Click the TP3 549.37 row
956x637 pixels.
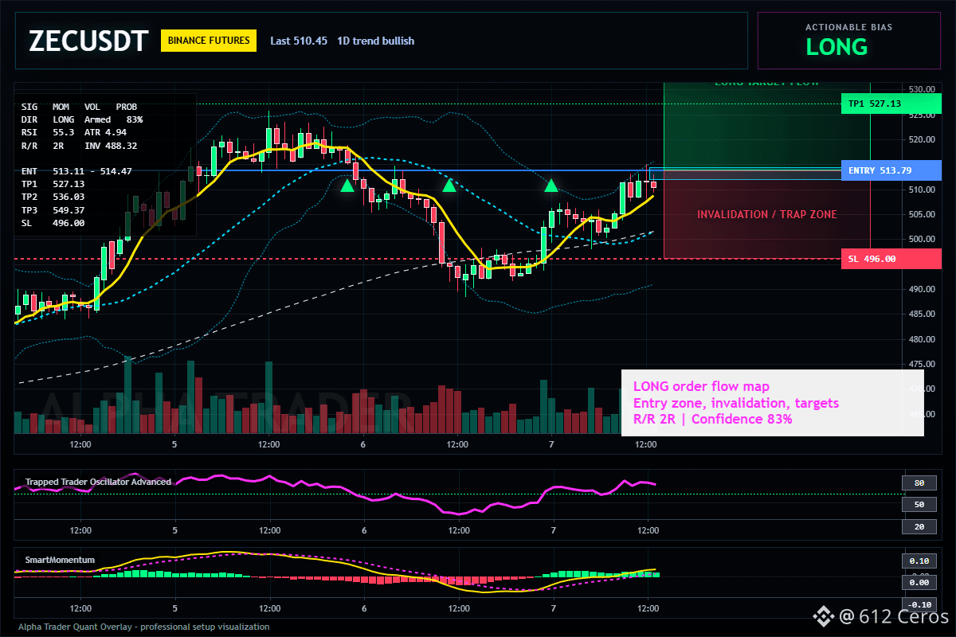pyautogui.click(x=53, y=210)
